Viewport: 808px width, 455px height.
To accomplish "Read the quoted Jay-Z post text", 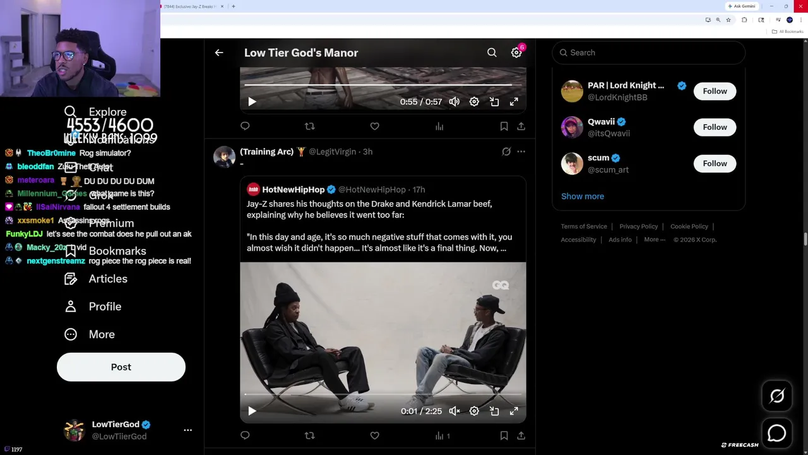I will coord(379,226).
